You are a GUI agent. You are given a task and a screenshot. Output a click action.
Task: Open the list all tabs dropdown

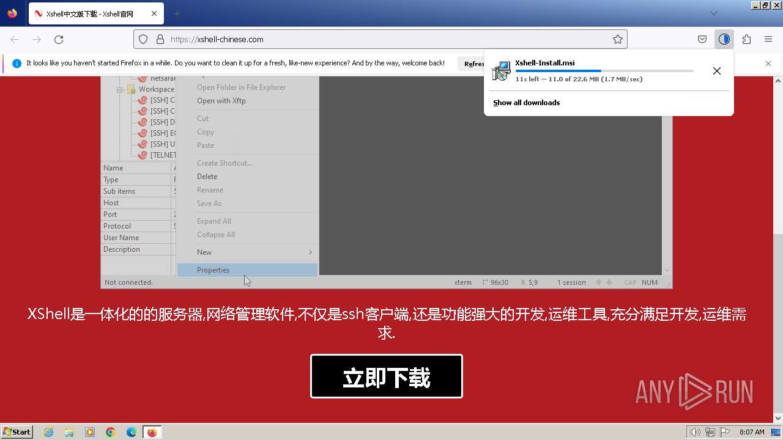point(713,13)
